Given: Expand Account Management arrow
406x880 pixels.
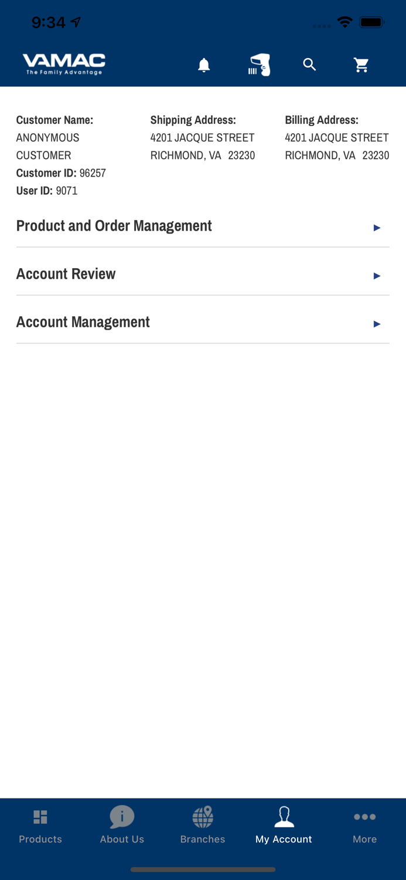Looking at the screenshot, I should [x=377, y=324].
